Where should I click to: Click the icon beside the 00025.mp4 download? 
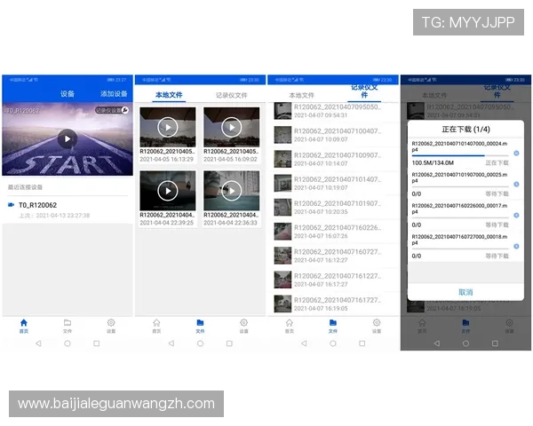[x=516, y=182]
